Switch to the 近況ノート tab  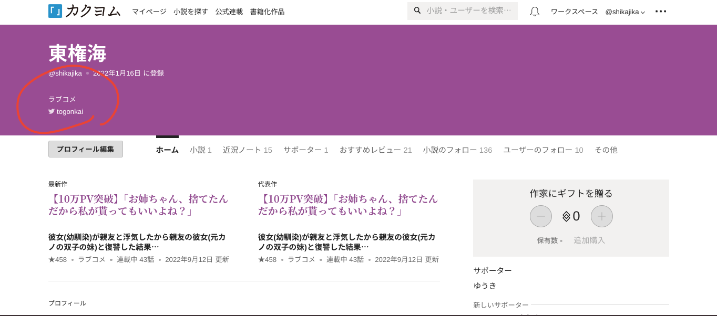[247, 150]
